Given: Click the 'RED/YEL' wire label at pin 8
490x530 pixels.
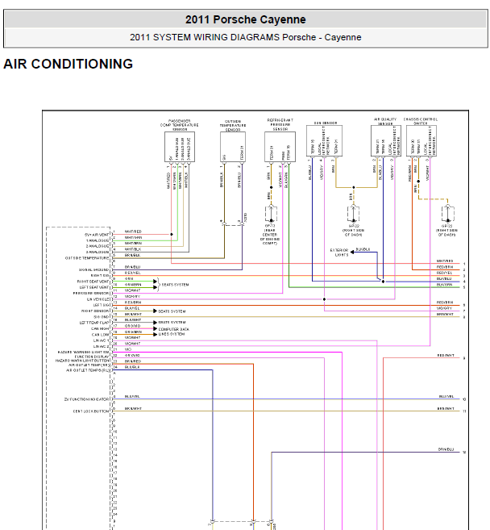Looking at the screenshot, I should (x=132, y=273).
